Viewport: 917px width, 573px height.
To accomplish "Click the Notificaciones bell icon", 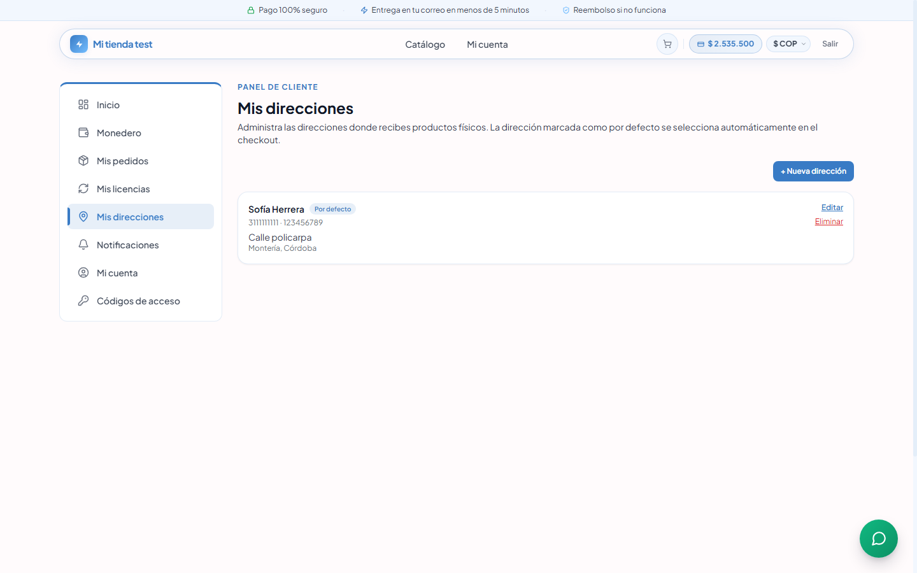I will click(x=83, y=244).
